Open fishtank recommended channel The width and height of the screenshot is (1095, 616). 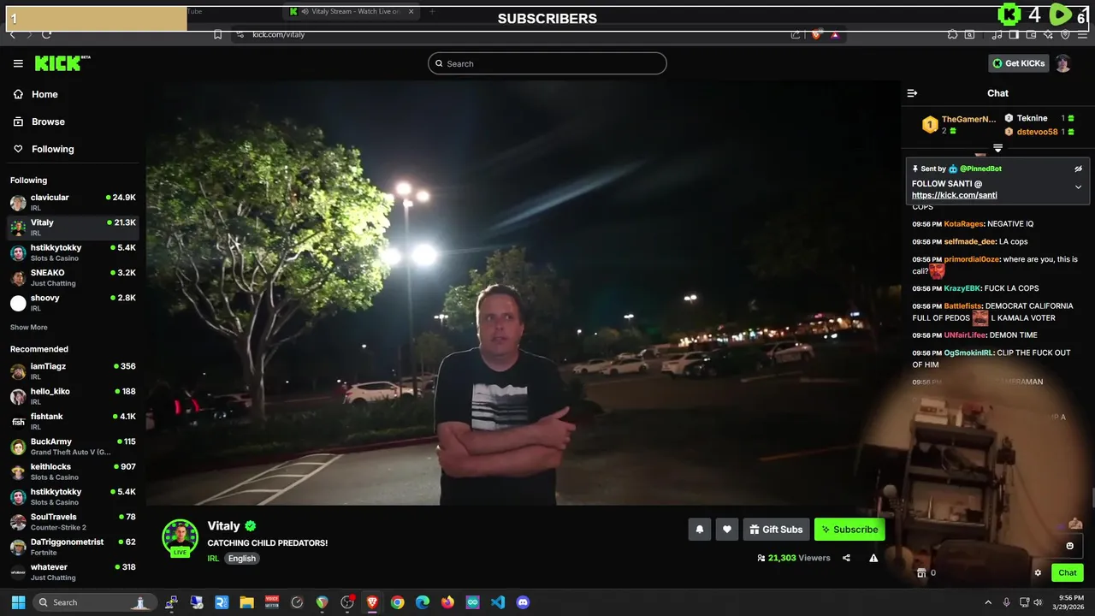[x=73, y=421]
